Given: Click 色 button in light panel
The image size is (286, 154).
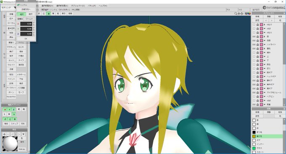Looking at the screenshot, I should point(22,138).
